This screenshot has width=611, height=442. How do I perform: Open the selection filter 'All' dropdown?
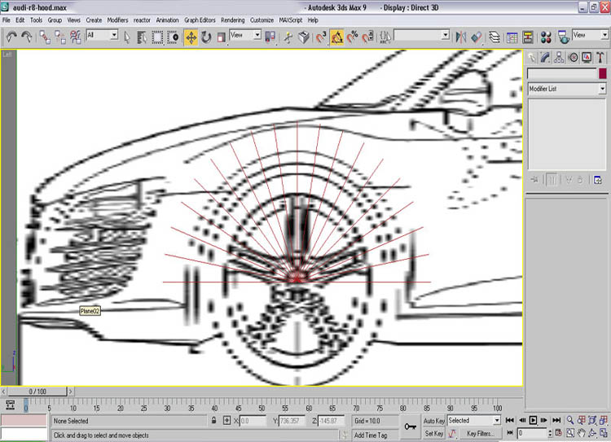(102, 36)
